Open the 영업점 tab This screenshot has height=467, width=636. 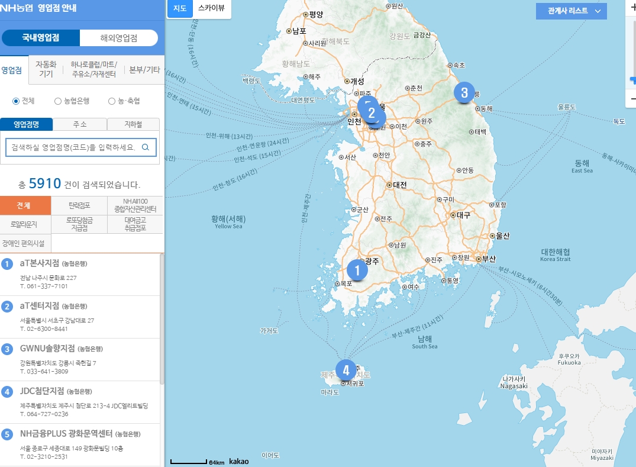(13, 70)
